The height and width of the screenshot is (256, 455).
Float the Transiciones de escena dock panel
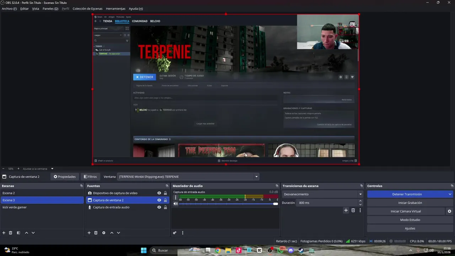coord(362,186)
